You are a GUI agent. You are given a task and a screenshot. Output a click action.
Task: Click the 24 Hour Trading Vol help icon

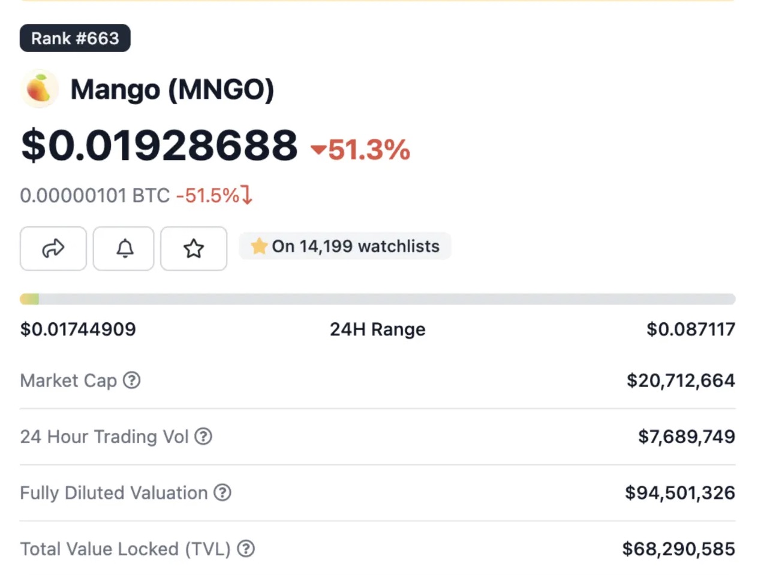[x=203, y=437]
